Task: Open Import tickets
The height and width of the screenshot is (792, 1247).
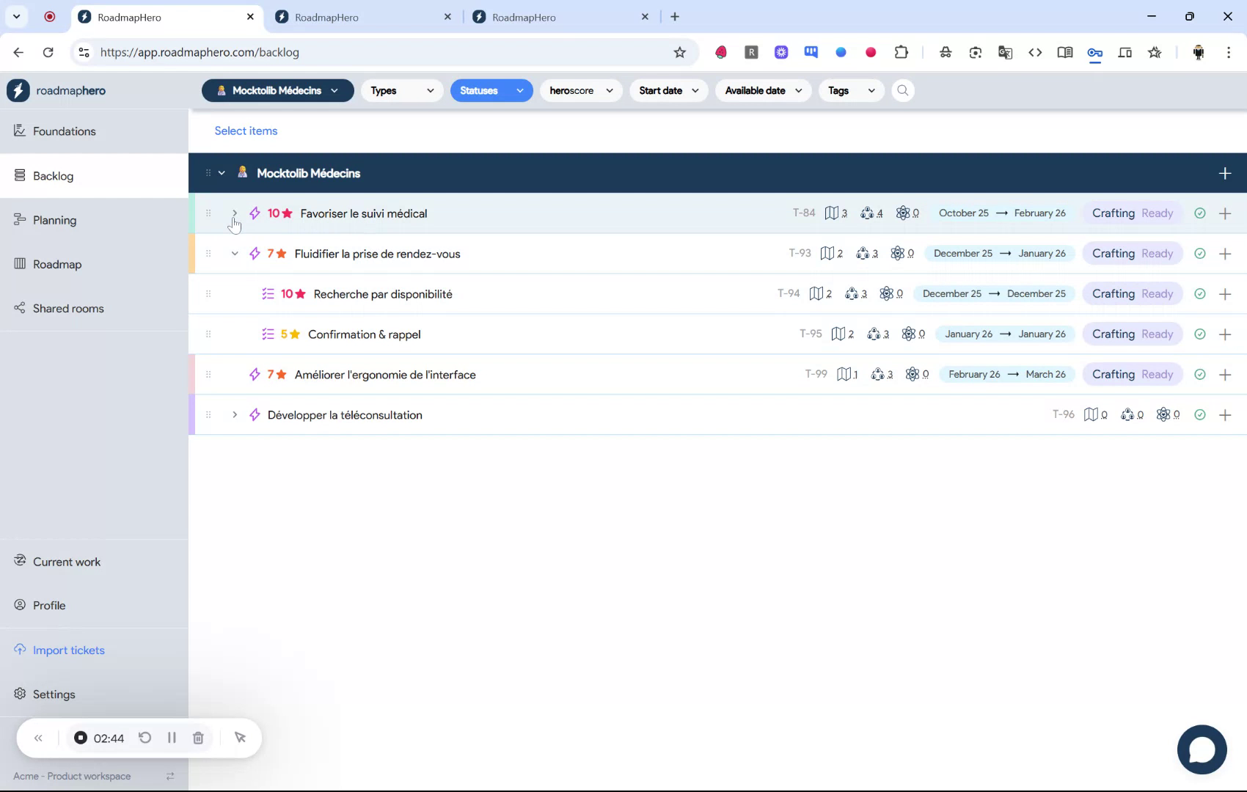Action: click(x=69, y=650)
